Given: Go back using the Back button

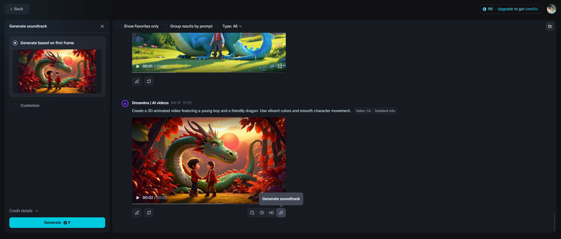Looking at the screenshot, I should coord(17,9).
